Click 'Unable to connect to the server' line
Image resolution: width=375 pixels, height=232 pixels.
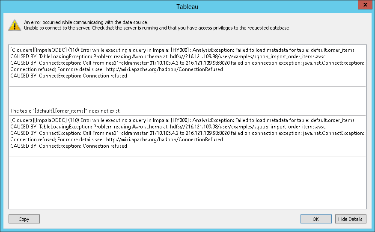tap(157, 28)
